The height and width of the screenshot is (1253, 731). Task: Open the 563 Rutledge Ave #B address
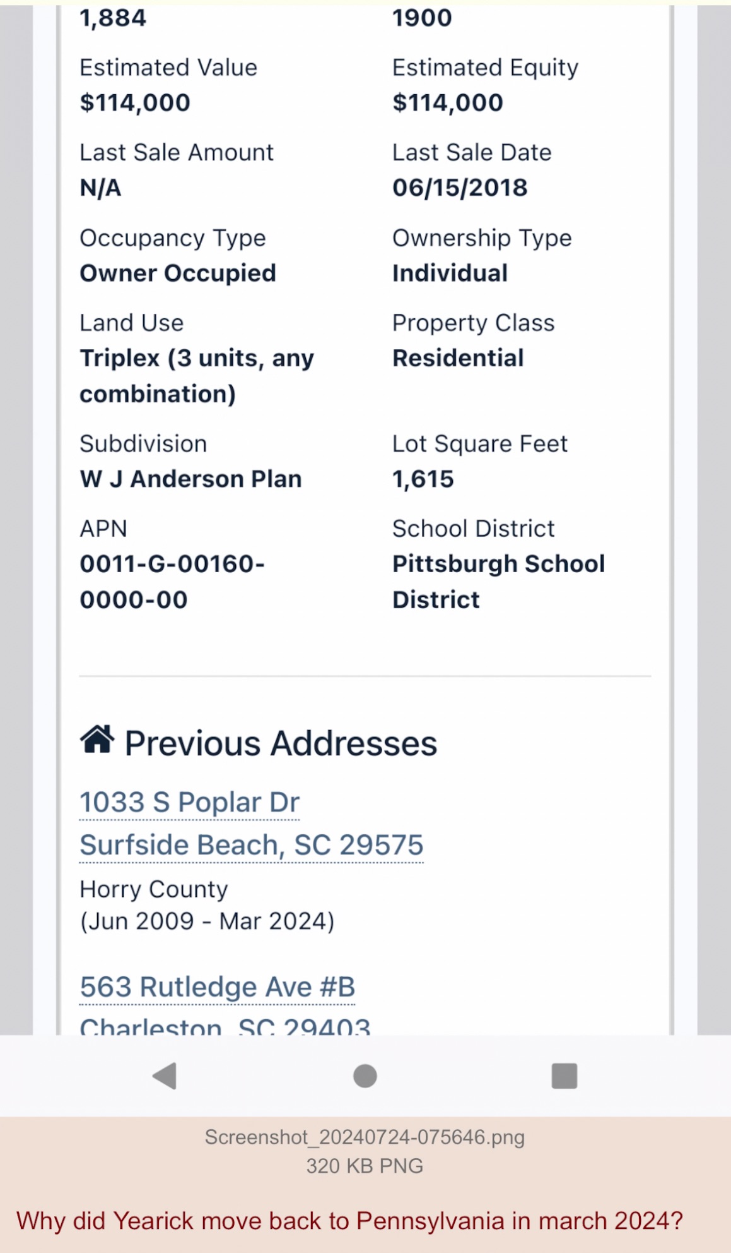coord(217,987)
